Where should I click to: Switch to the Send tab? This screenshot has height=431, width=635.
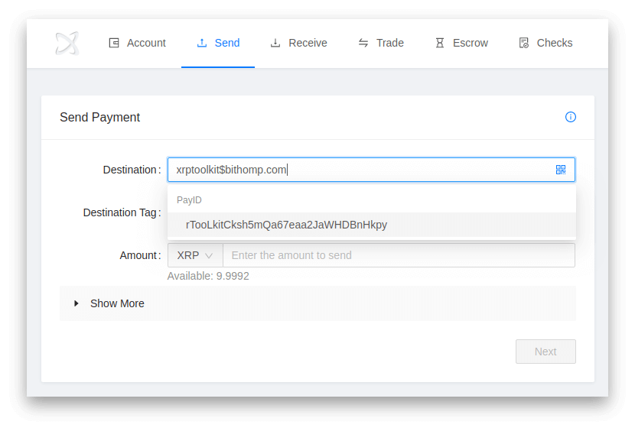coord(218,43)
